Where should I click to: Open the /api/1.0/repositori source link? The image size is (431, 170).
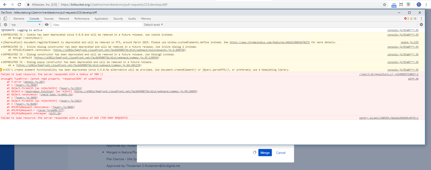click(389, 74)
